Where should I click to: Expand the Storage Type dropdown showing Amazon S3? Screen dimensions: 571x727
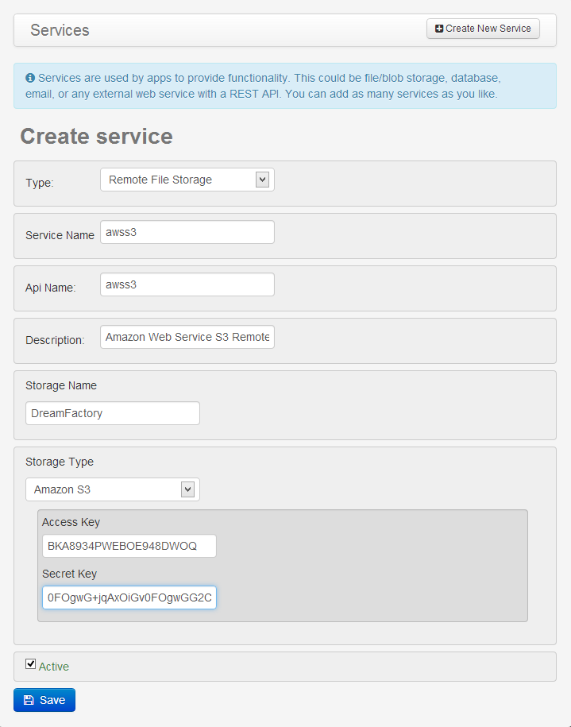tap(113, 489)
